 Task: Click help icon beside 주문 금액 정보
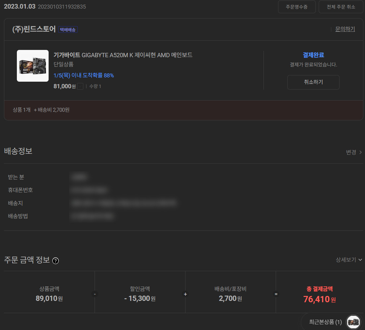[x=56, y=261]
